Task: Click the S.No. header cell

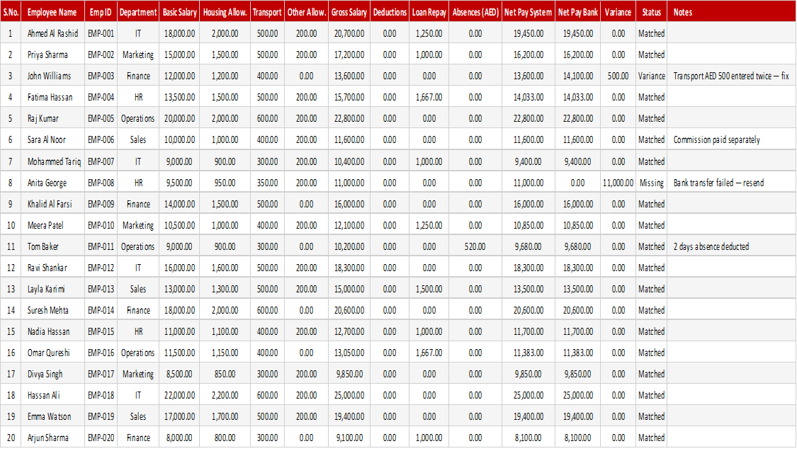Action: coord(11,12)
